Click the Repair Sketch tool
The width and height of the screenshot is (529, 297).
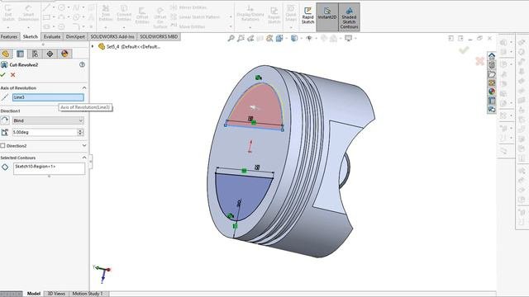pos(274,16)
